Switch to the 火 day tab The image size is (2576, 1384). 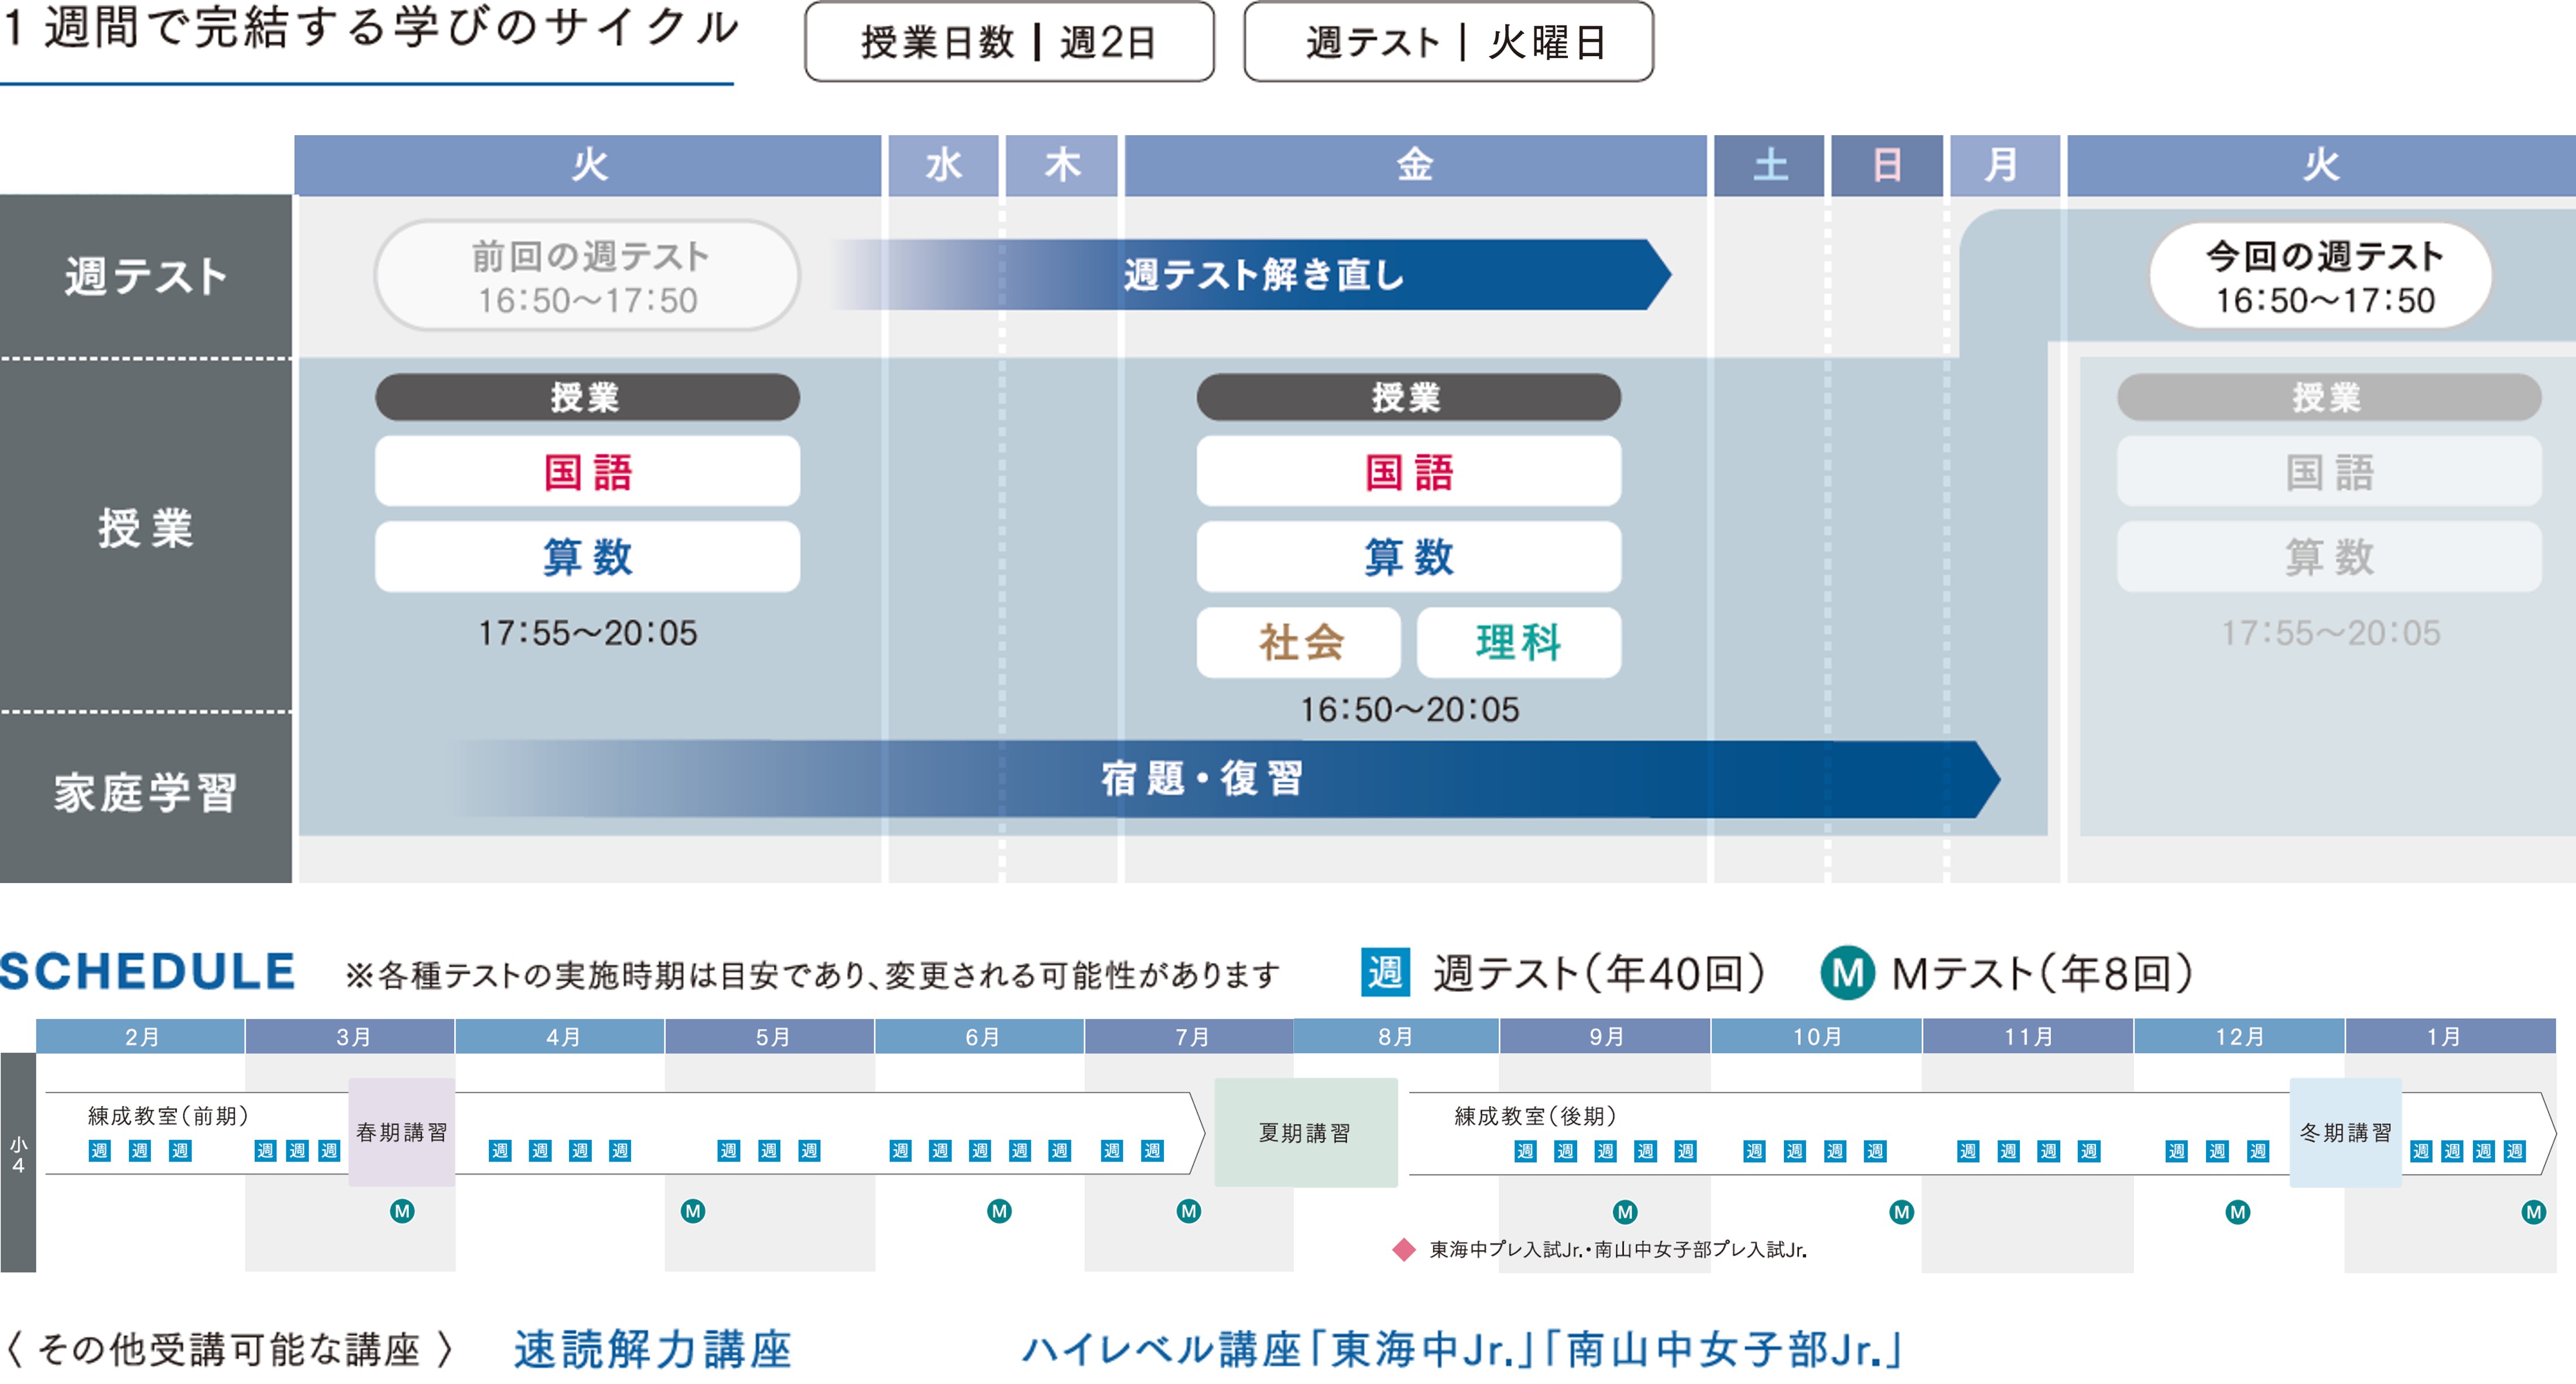tap(588, 166)
